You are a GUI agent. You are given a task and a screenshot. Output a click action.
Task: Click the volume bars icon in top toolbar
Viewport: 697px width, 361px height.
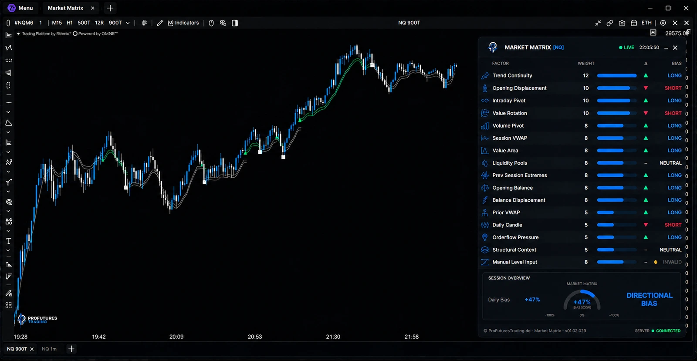[x=144, y=23]
